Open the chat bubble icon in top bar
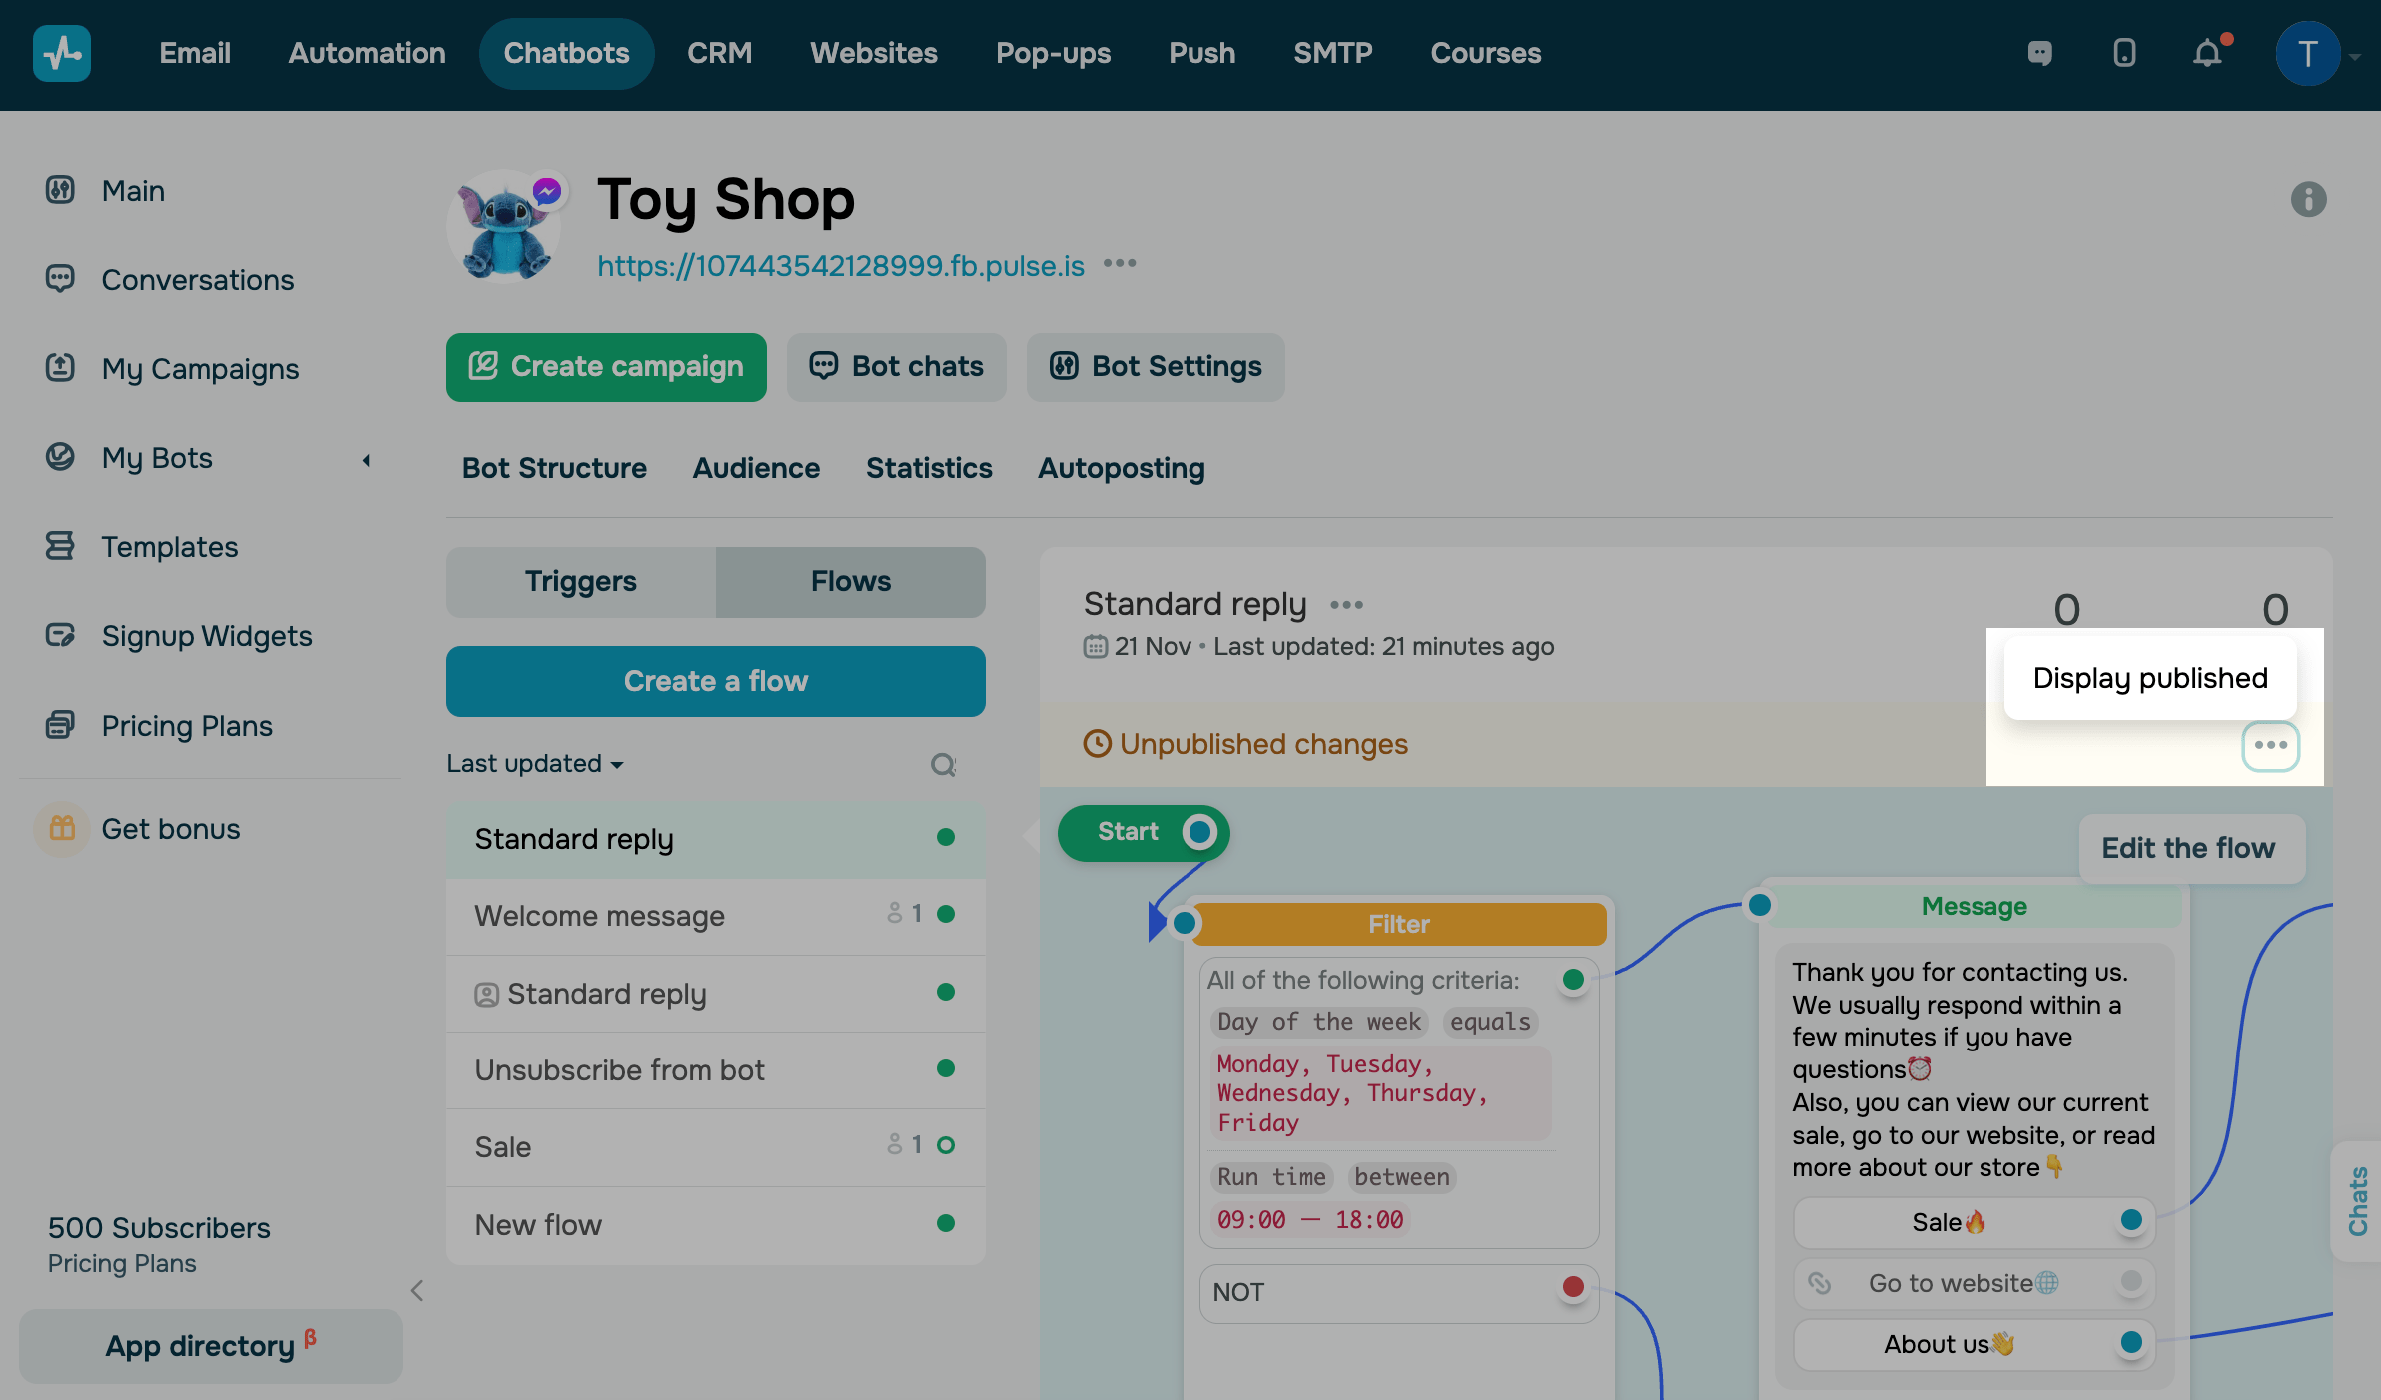 pos(2039,53)
